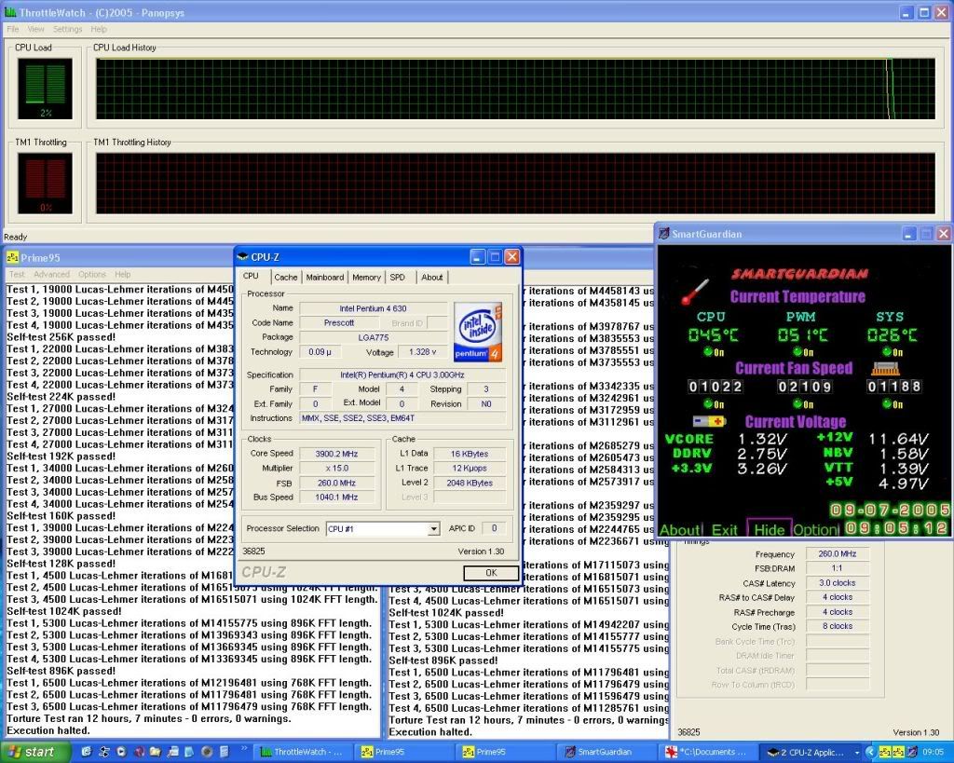Image resolution: width=954 pixels, height=763 pixels.
Task: Click "Self-test 256K passed!" in left Prime95
Action: point(61,337)
